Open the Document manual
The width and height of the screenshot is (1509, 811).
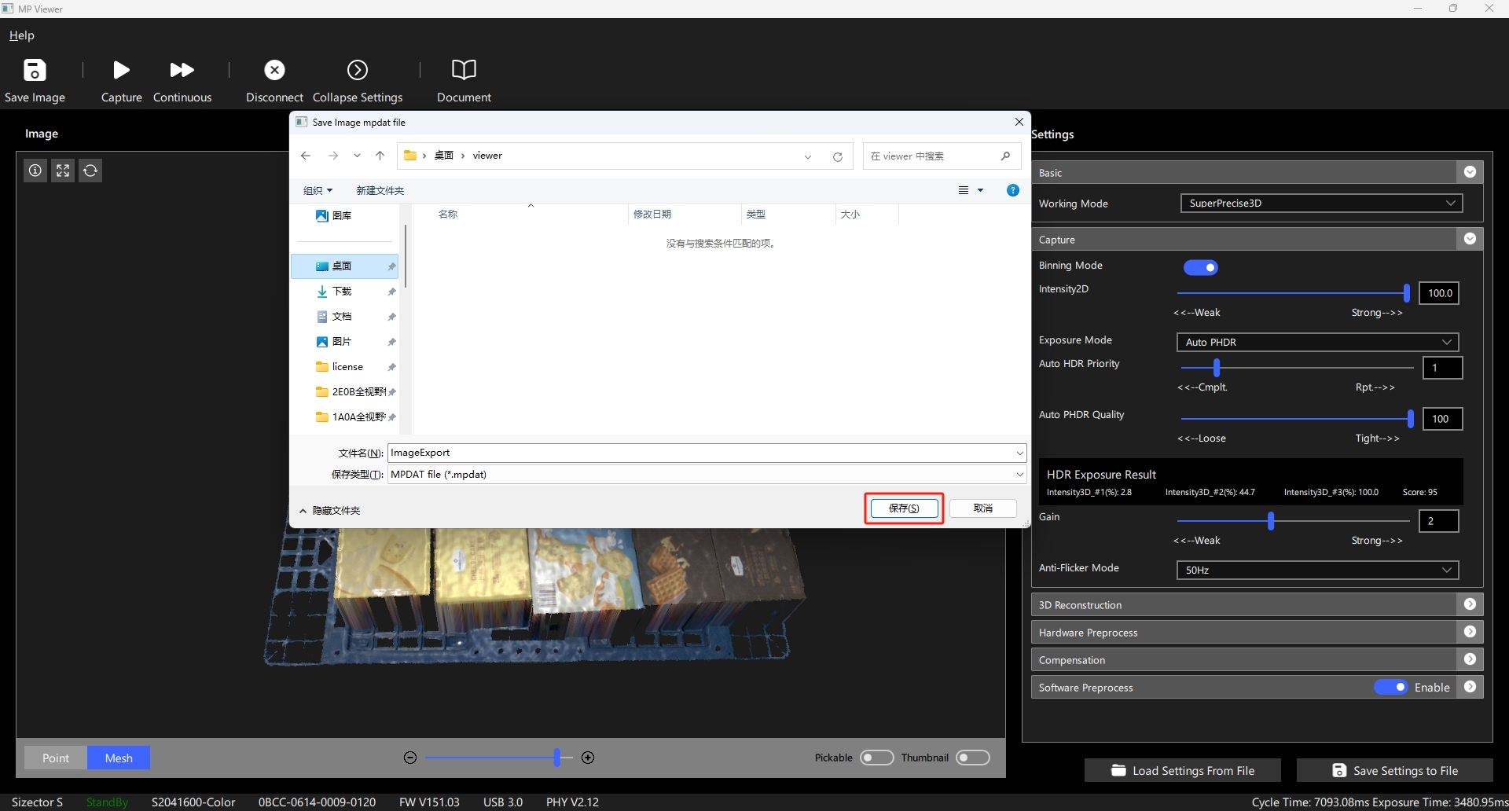click(464, 70)
